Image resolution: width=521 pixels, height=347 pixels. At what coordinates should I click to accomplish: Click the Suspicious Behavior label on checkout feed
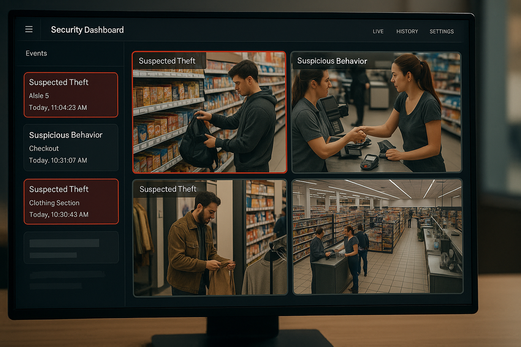332,61
